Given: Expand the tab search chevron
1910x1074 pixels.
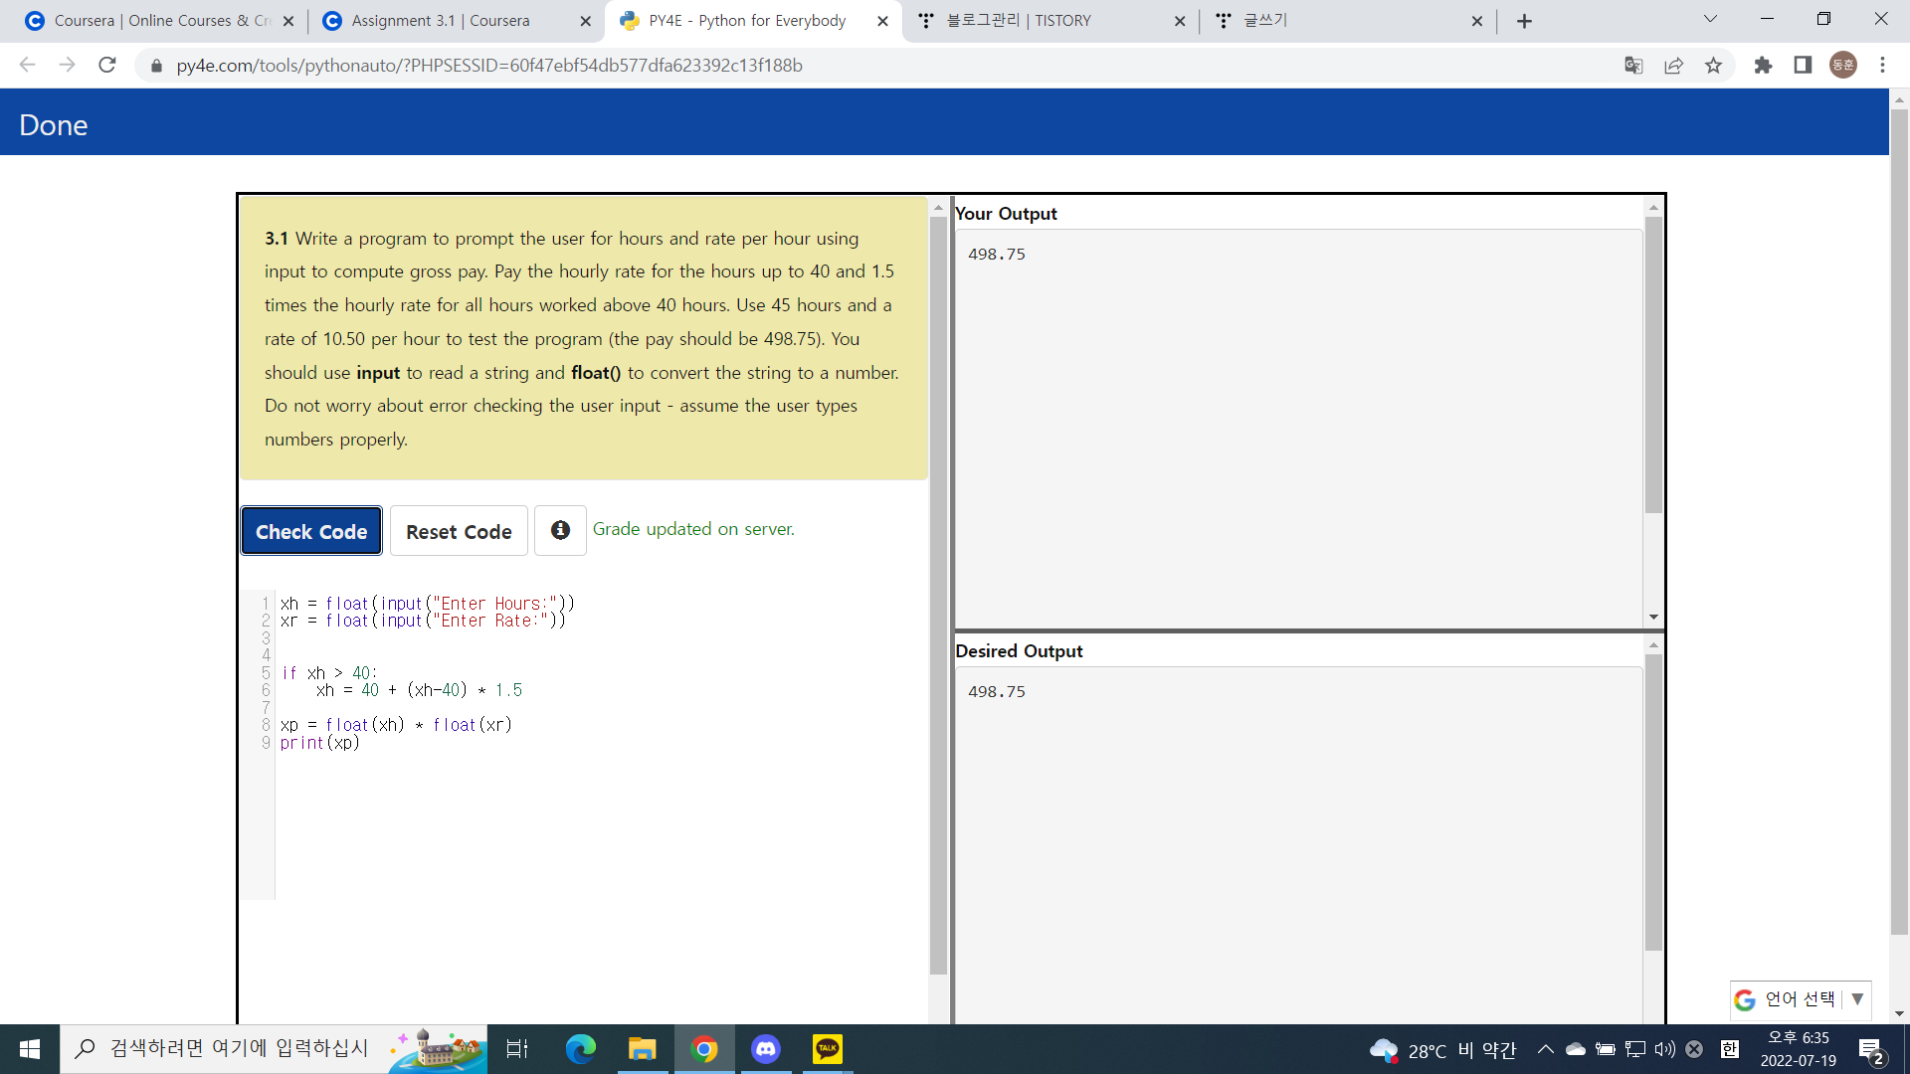Looking at the screenshot, I should (x=1710, y=20).
